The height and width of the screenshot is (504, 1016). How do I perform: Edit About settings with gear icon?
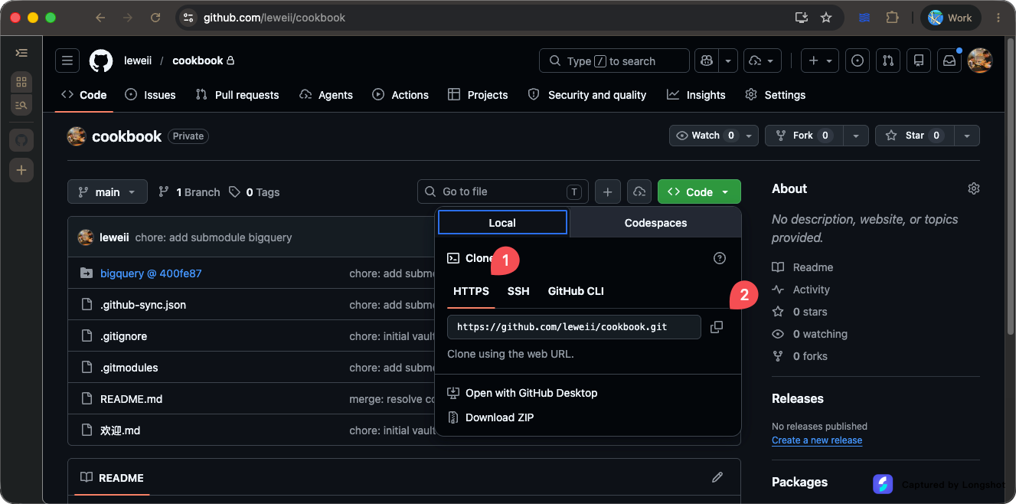click(974, 188)
